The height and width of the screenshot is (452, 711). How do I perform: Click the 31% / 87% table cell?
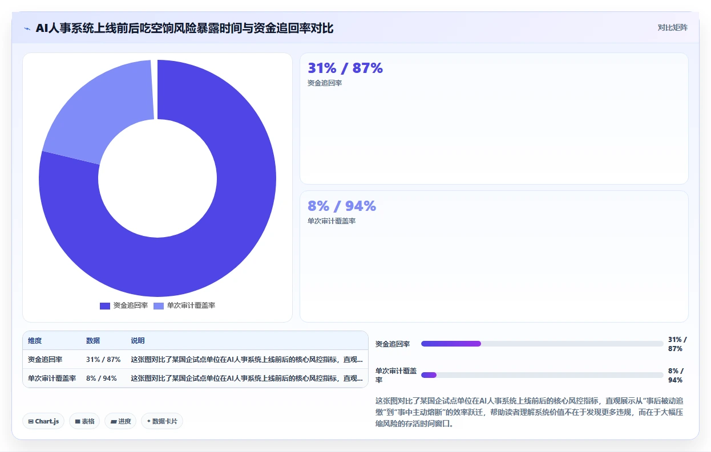point(103,360)
